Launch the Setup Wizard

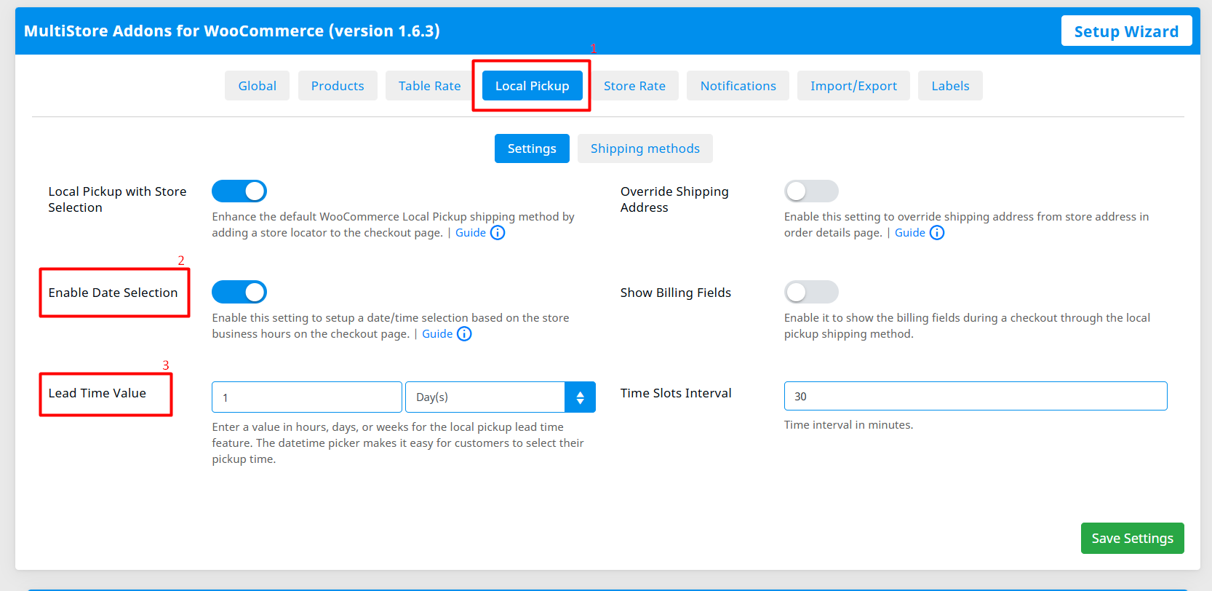1126,31
